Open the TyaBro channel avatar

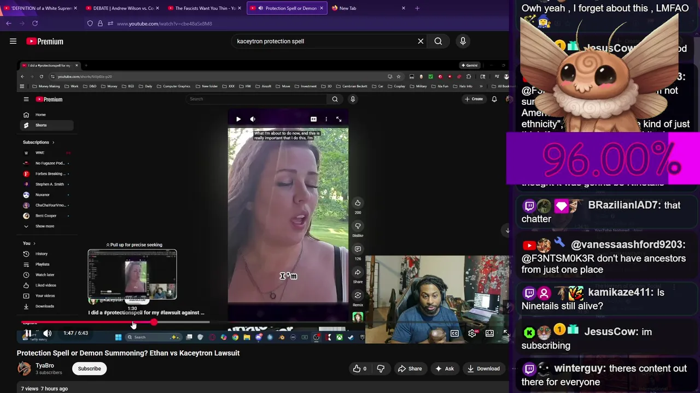click(24, 368)
